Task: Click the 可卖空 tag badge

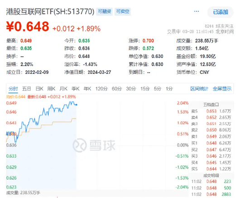Action: point(123,11)
